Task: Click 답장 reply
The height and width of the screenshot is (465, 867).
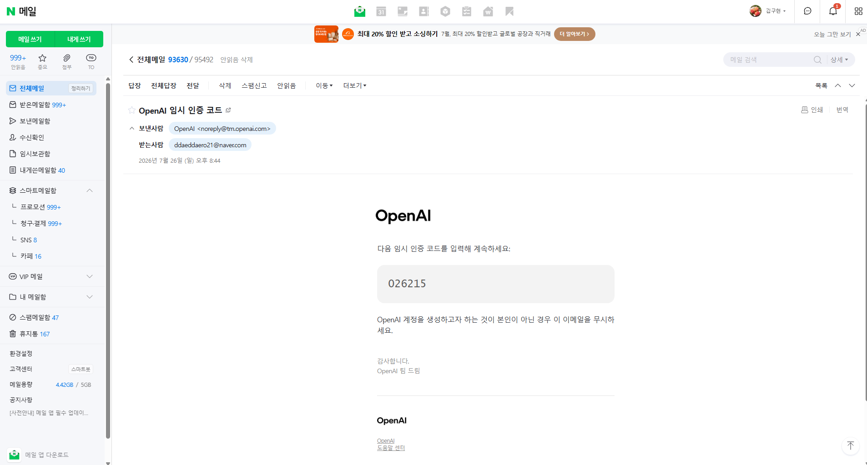Action: pos(135,85)
